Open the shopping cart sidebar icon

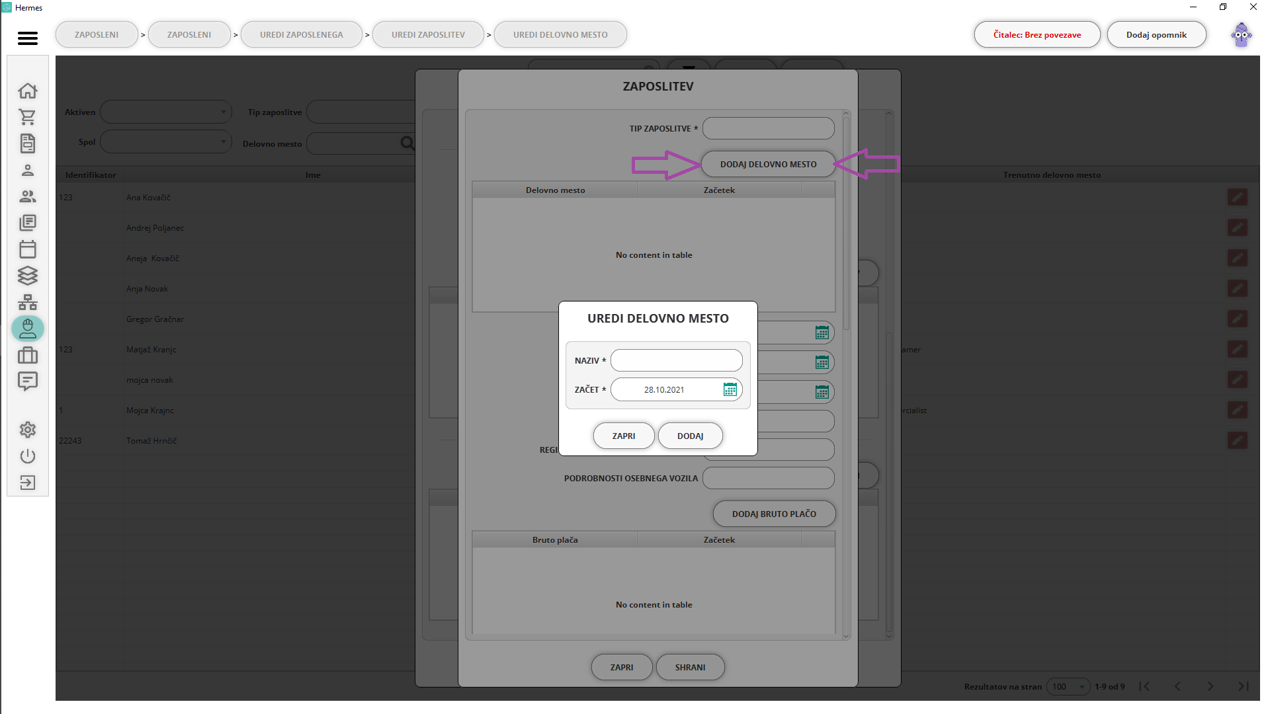tap(27, 117)
